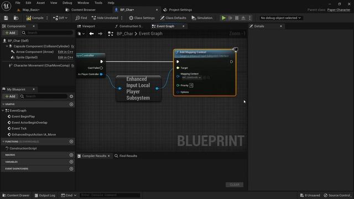Open ConstructionScript function
Screen dimensions: 354x199
pos(23,148)
